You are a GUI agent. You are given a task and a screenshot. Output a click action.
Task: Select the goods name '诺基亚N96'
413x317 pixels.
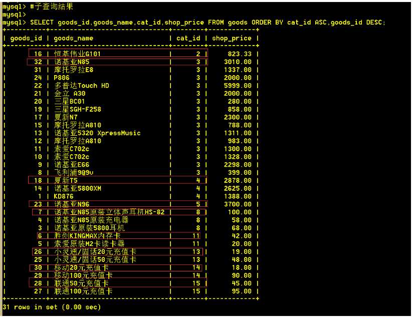pyautogui.click(x=72, y=204)
